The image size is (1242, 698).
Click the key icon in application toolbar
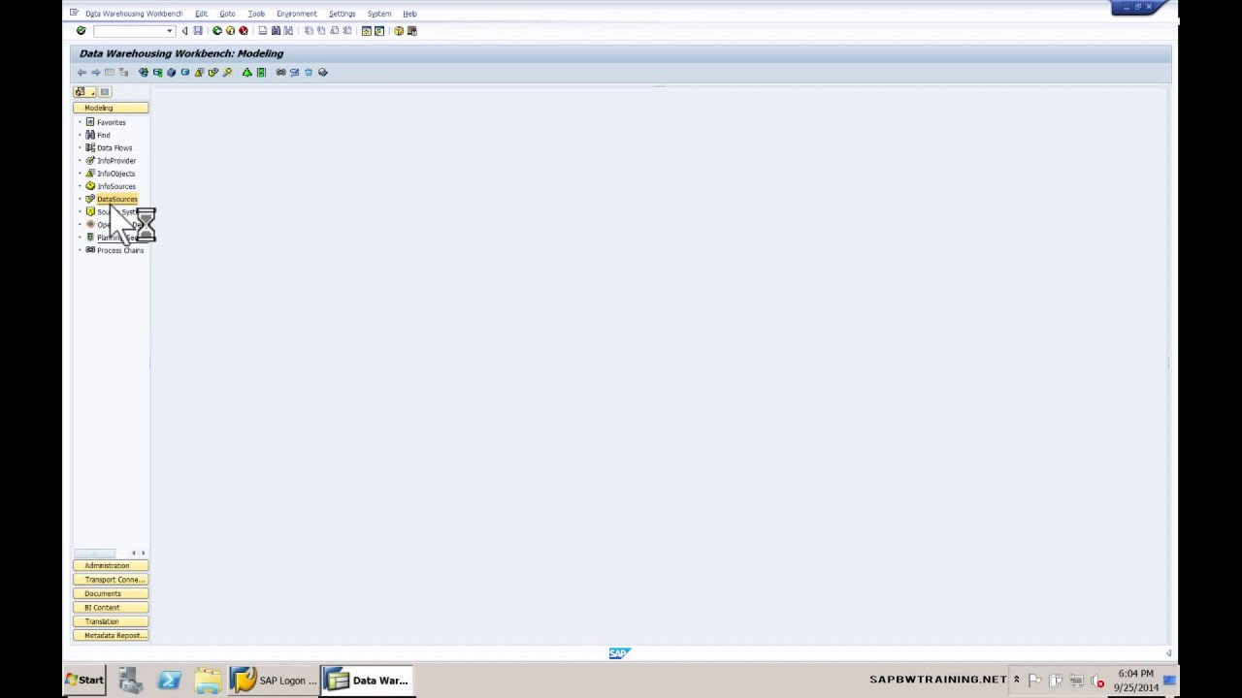click(x=227, y=73)
